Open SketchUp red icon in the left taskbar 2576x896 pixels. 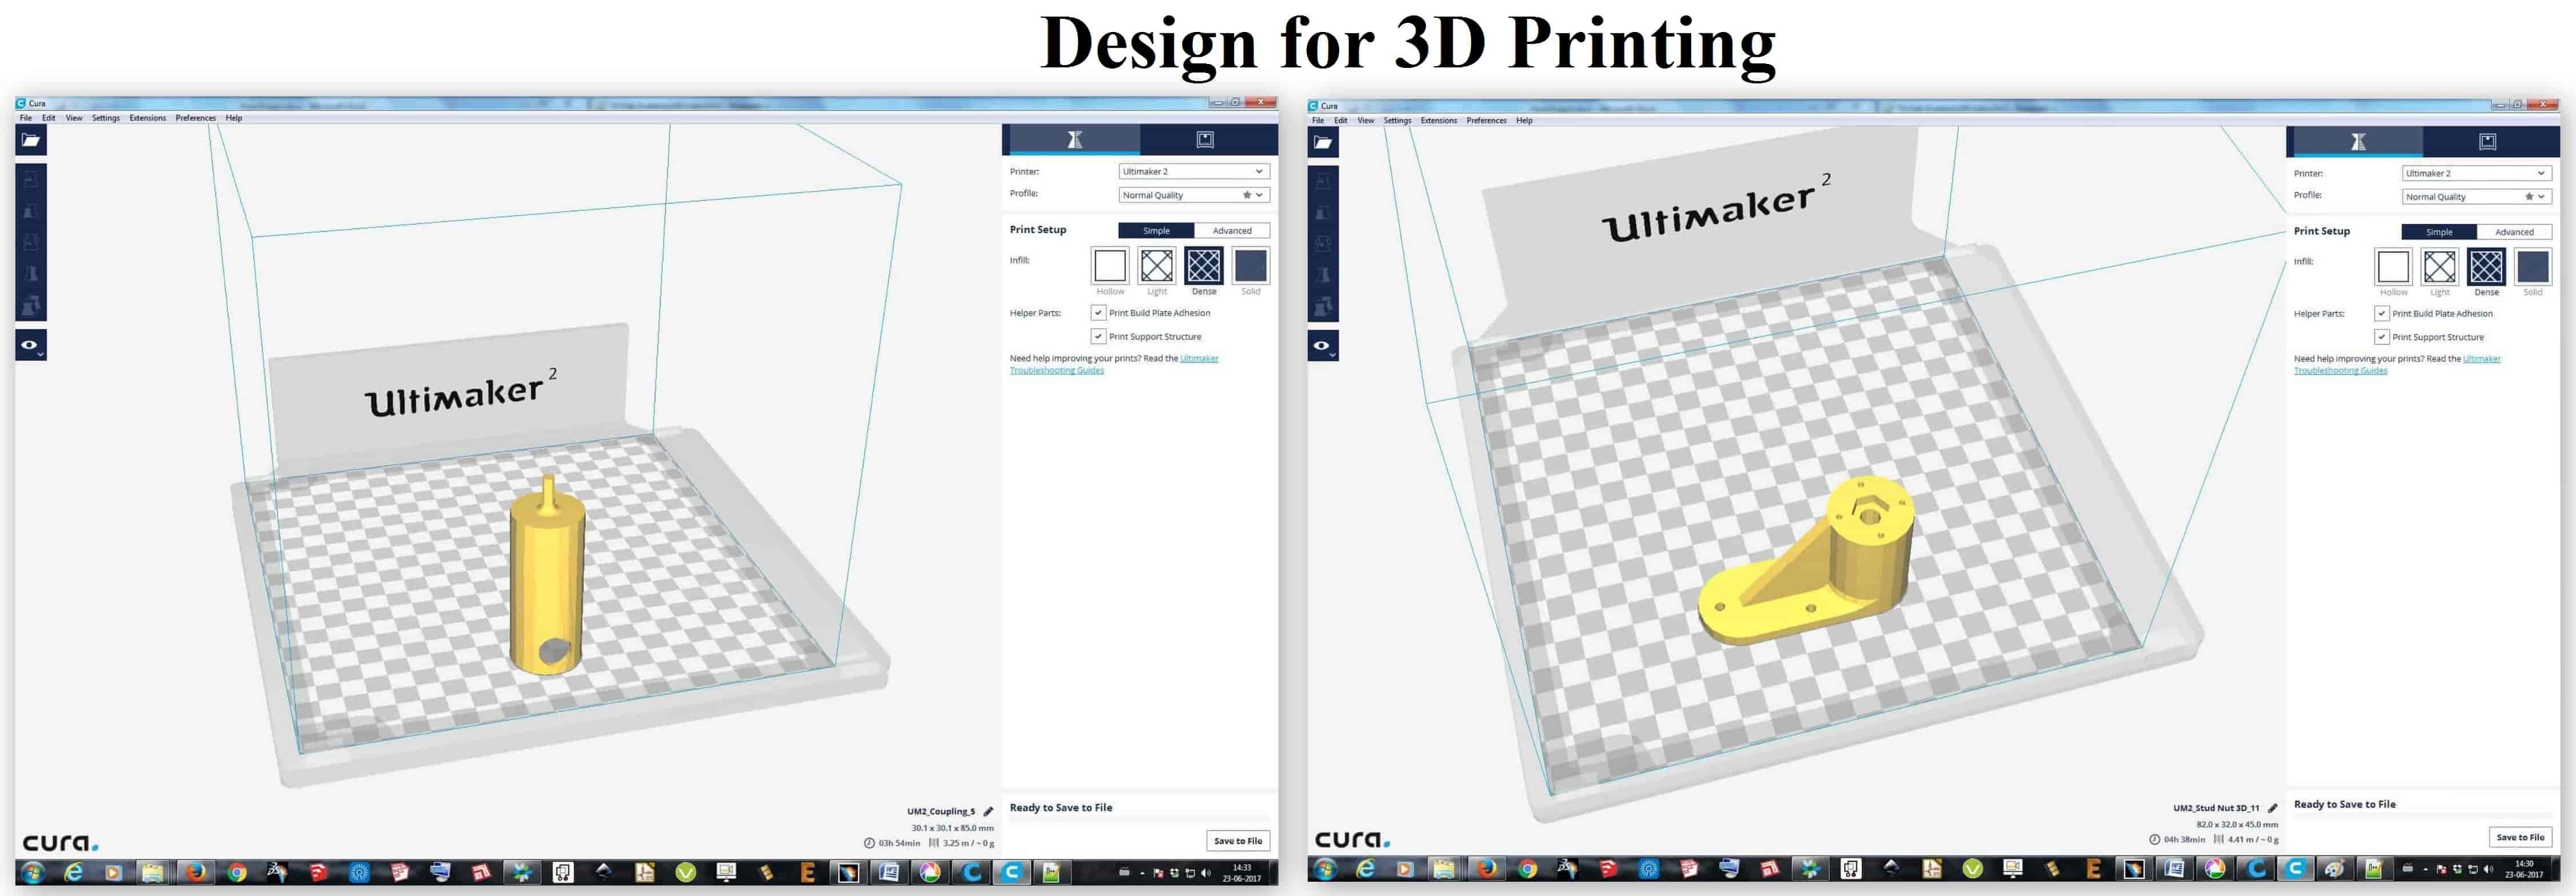click(318, 872)
